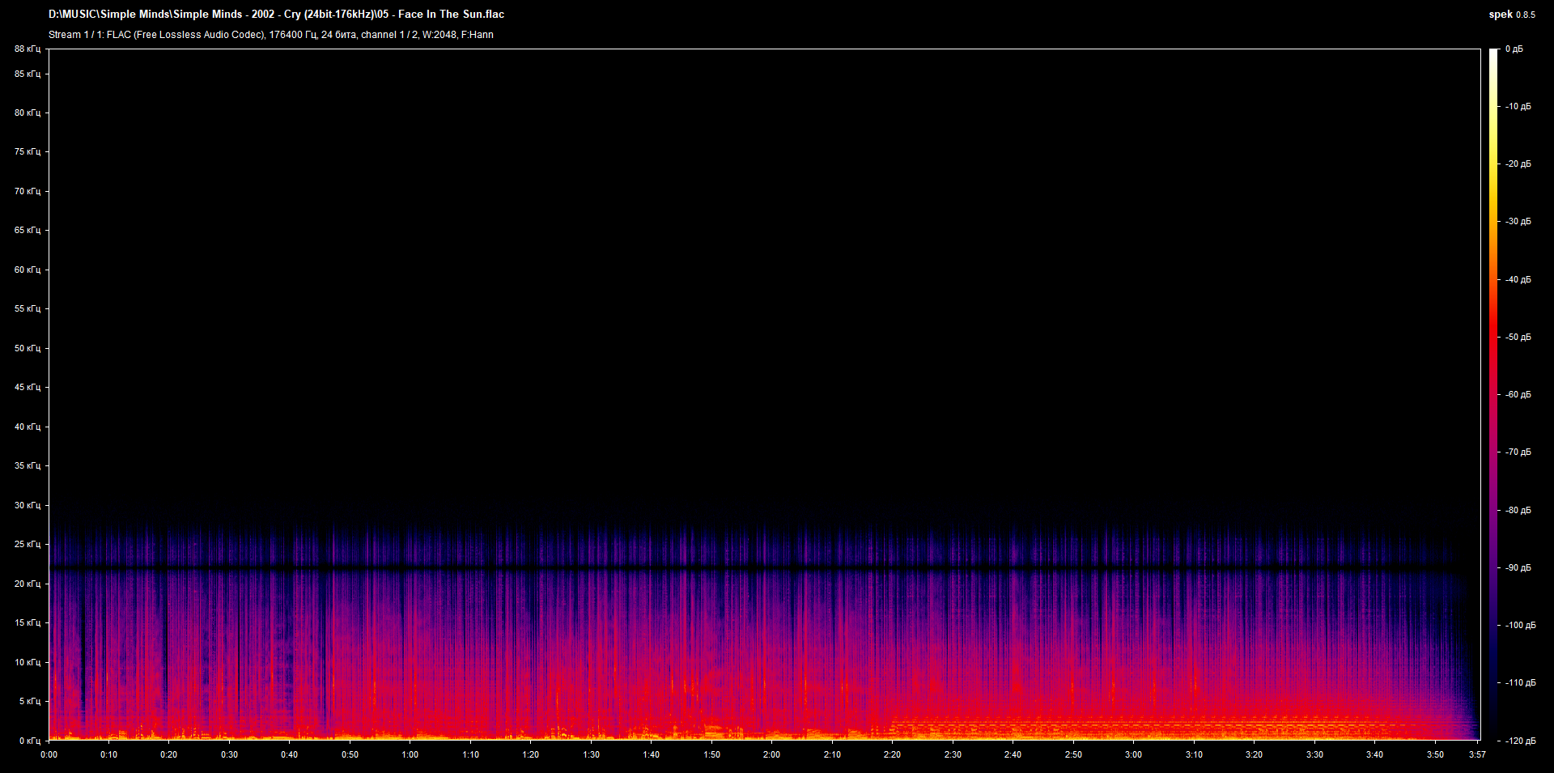Click the FLAC file path title text
Screen dimensions: 1554x773
276,15
